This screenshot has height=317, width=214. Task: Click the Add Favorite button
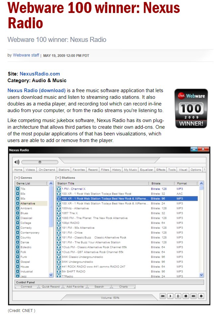point(75,287)
